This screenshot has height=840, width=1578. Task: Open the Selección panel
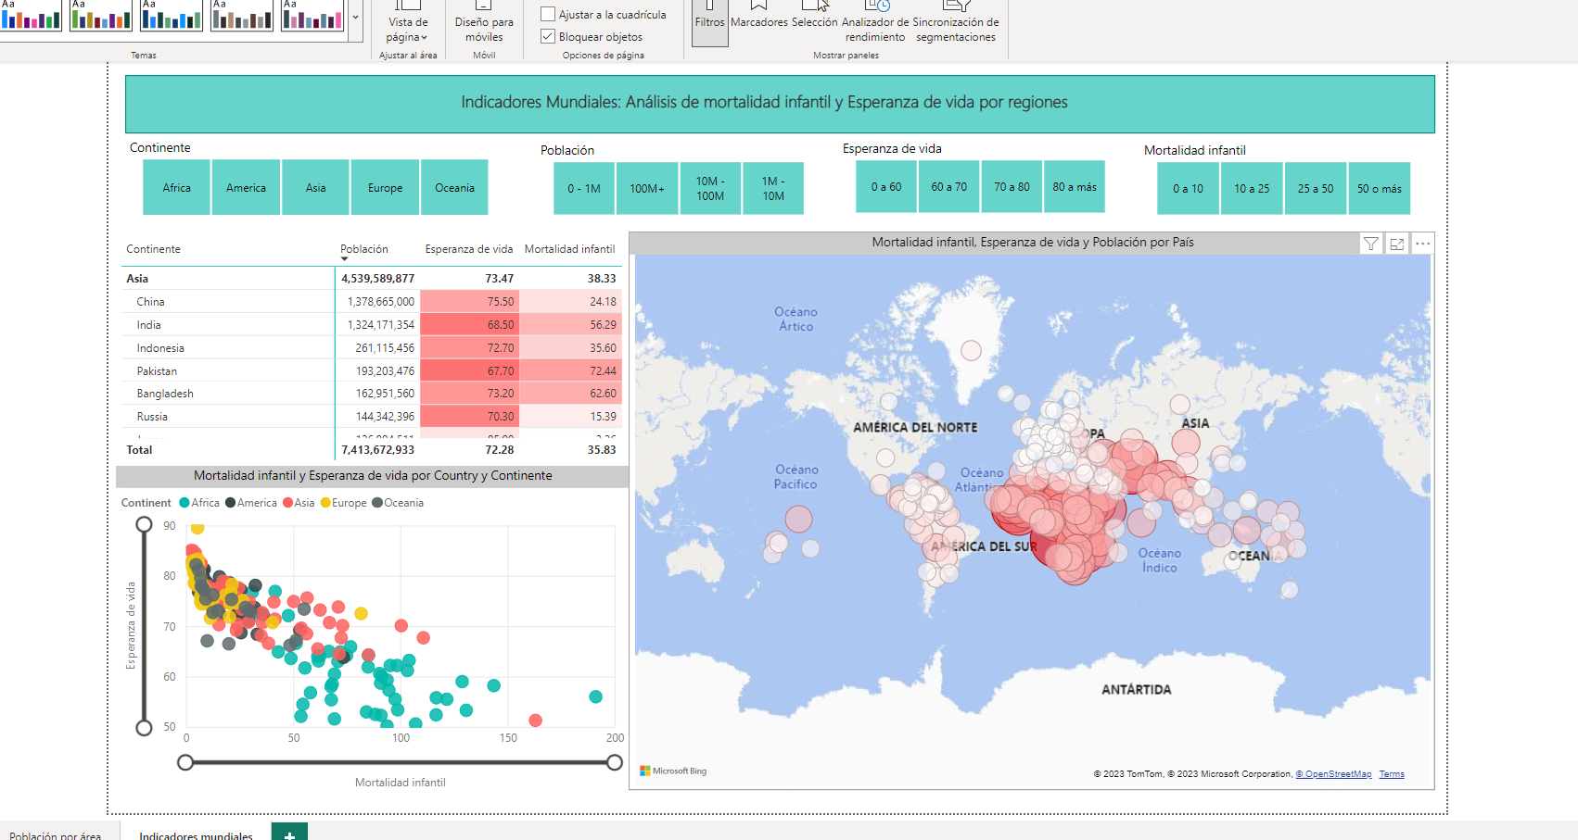click(814, 20)
